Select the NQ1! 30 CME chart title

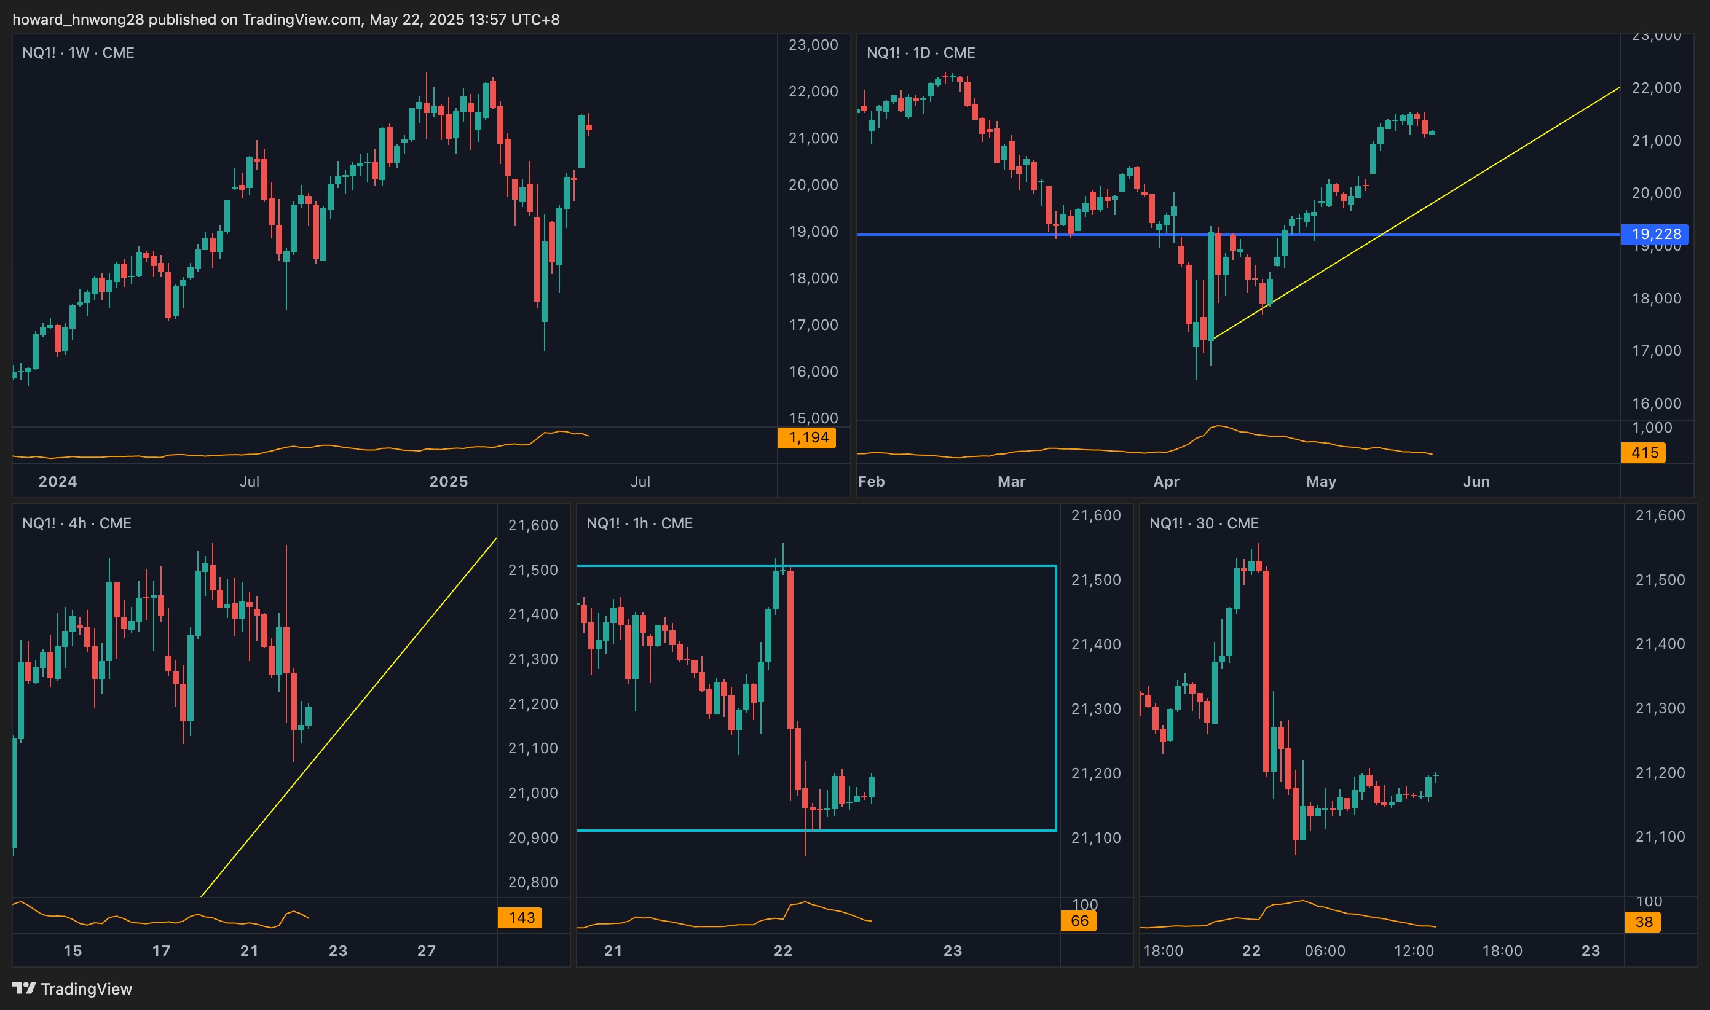(1204, 523)
